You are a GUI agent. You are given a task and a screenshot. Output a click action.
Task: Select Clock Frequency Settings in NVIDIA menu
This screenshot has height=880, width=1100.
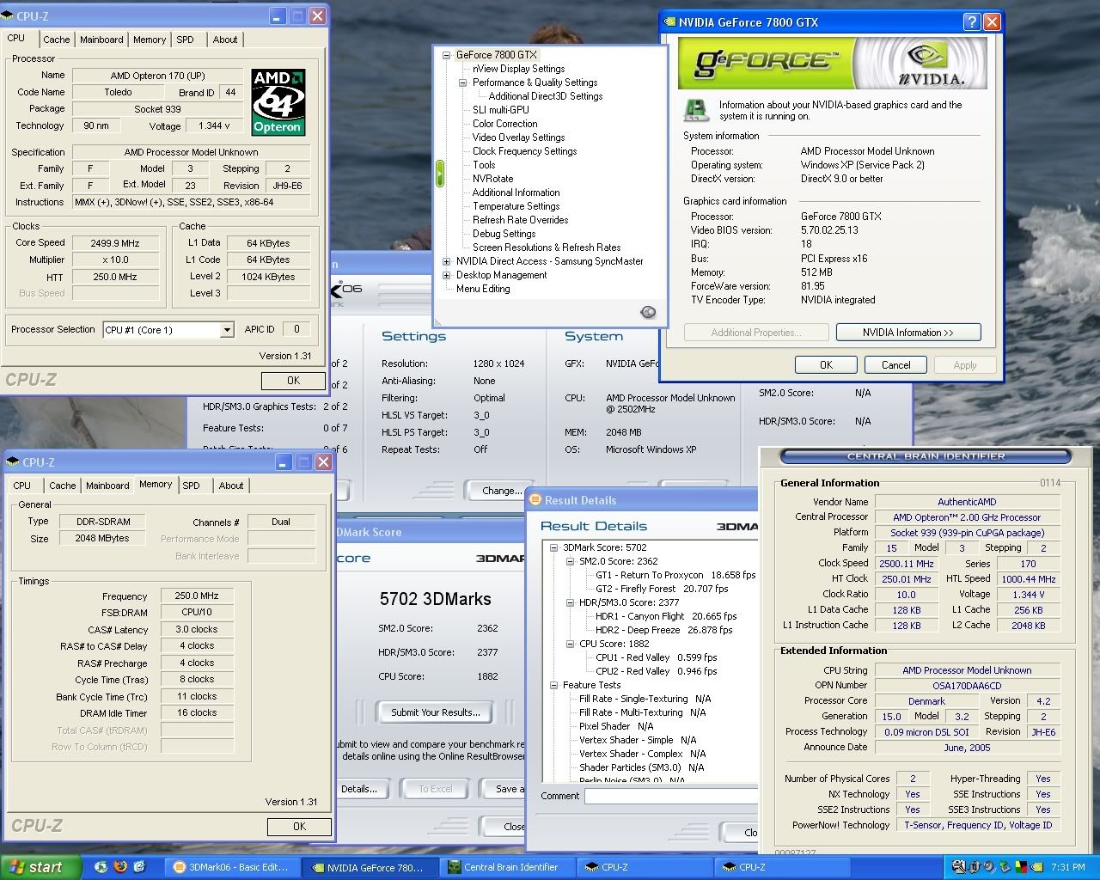click(x=524, y=151)
